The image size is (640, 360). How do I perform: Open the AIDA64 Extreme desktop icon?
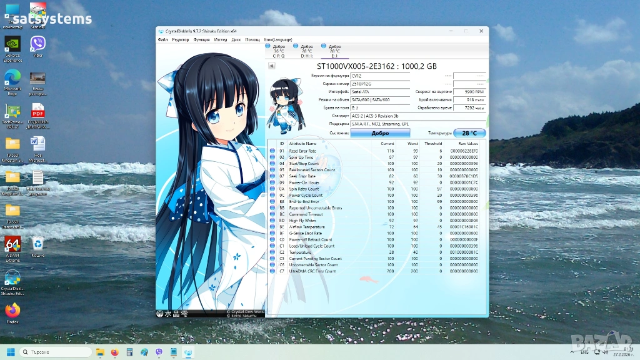(x=12, y=244)
